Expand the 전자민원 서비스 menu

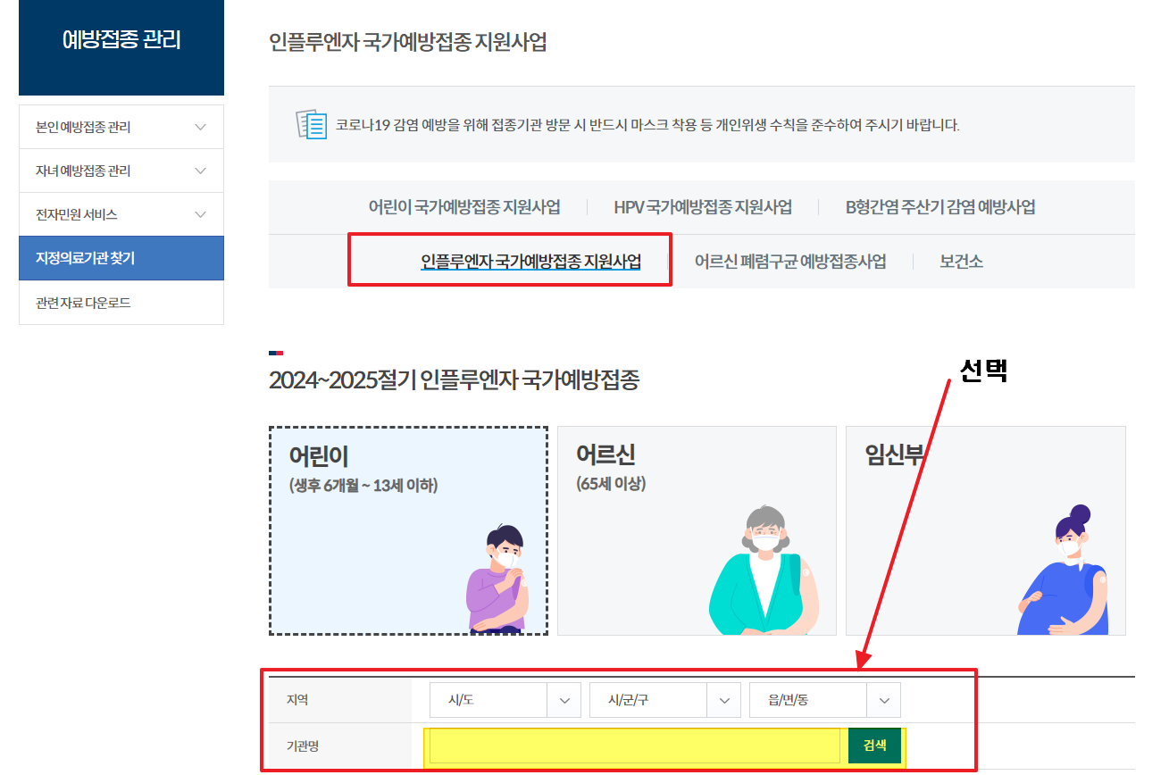click(121, 214)
